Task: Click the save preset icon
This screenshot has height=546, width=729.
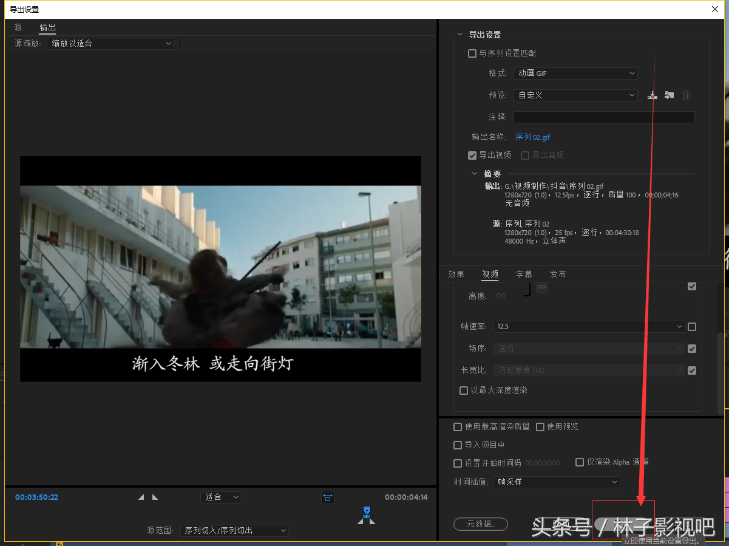Action: 653,95
